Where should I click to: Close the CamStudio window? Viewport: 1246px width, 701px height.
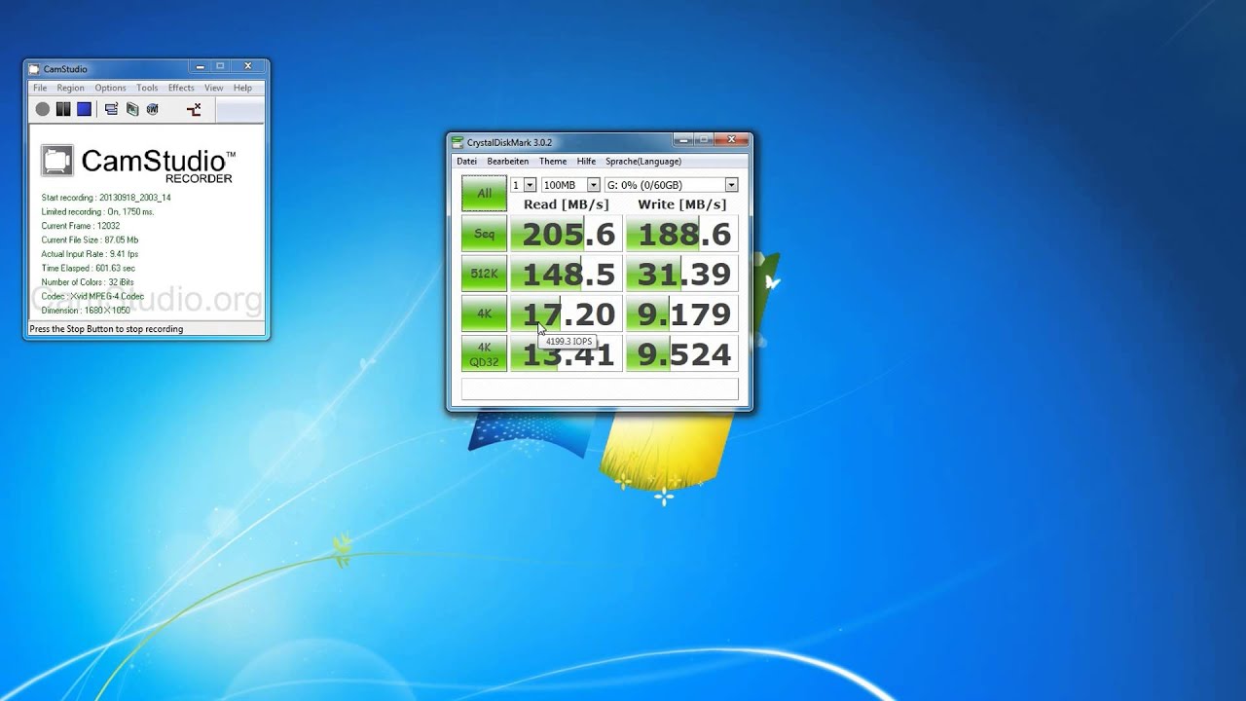pos(248,66)
